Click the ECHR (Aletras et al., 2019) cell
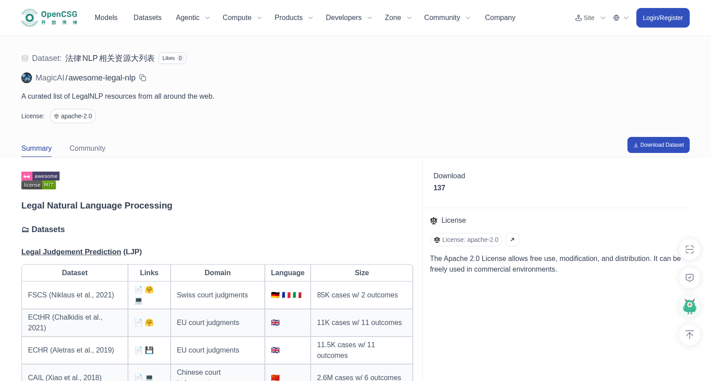 pyautogui.click(x=75, y=350)
